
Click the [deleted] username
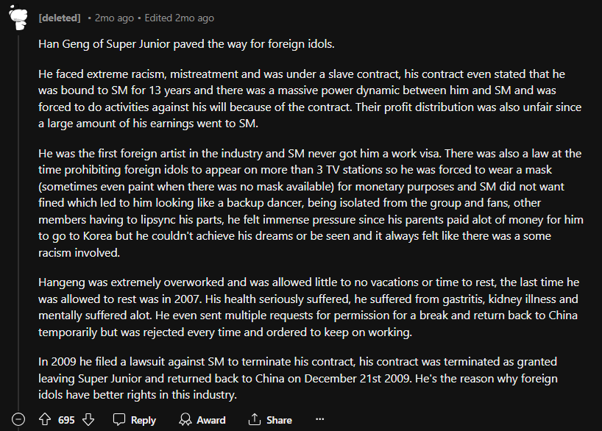[59, 18]
